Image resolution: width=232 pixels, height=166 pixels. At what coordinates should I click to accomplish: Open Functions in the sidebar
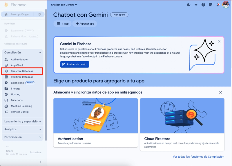[17, 100]
